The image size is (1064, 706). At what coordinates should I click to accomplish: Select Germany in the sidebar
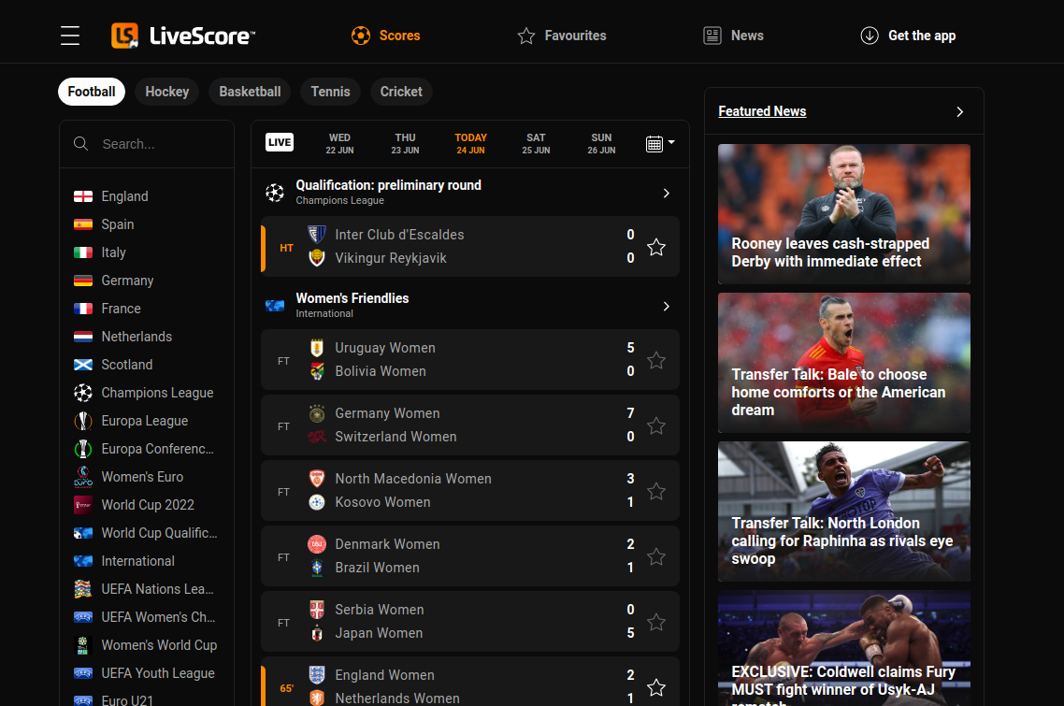127,281
